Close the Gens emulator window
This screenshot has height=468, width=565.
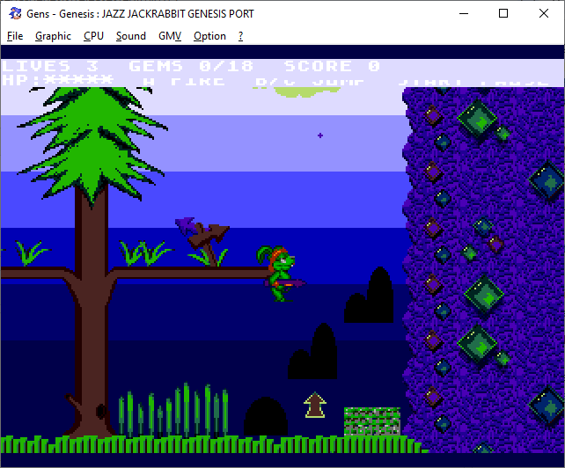pyautogui.click(x=544, y=13)
